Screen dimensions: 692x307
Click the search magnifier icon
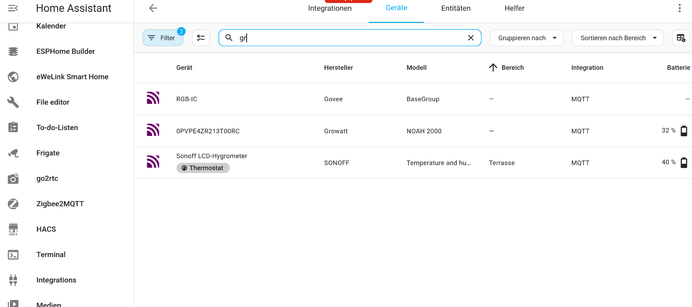point(229,38)
